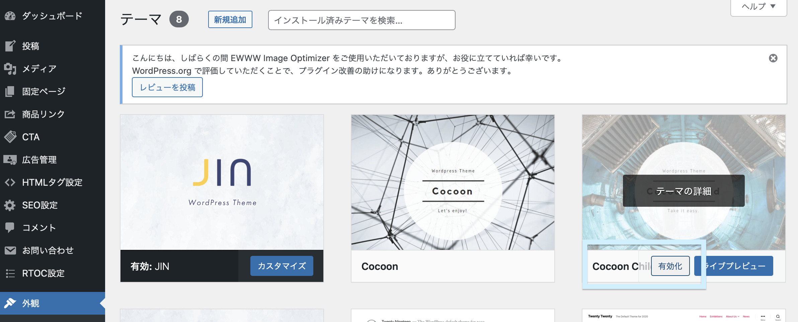Click テーマの詳細 overlay on Cocoon Child
Screen dimensions: 798x322
(x=684, y=191)
